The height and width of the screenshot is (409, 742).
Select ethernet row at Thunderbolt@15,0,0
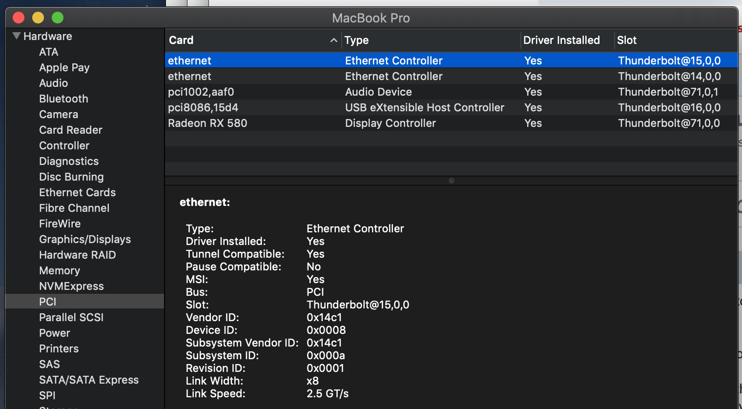[x=451, y=61]
